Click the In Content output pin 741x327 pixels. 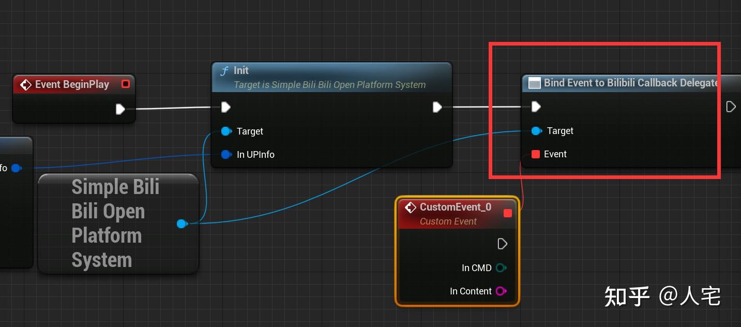[501, 291]
